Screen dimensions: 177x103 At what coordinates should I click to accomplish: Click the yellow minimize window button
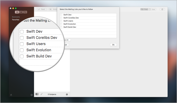tap(13, 8)
